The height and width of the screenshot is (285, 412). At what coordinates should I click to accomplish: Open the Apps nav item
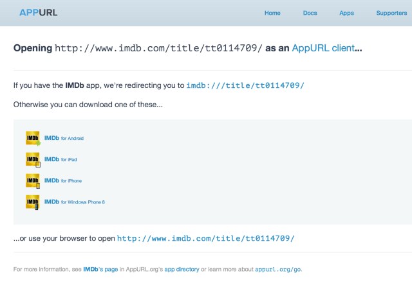coord(346,13)
